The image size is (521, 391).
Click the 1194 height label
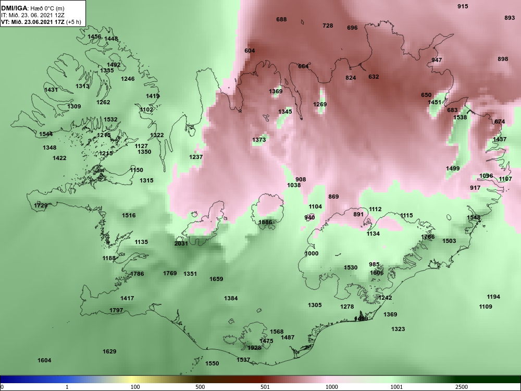493,297
